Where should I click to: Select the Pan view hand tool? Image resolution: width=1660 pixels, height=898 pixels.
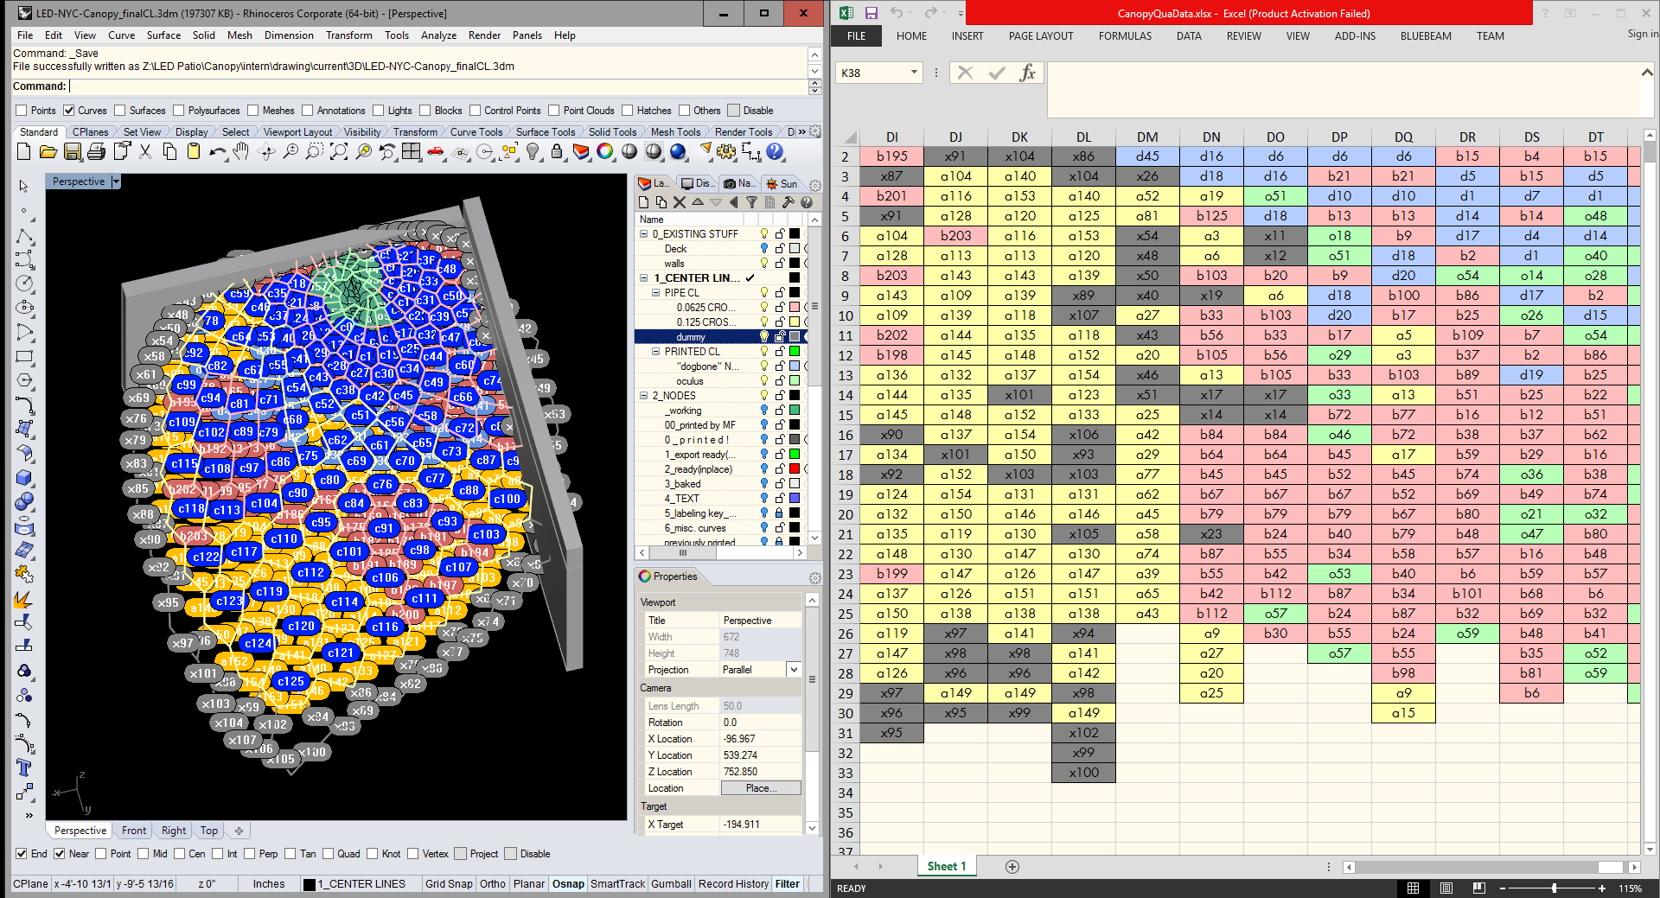click(241, 152)
